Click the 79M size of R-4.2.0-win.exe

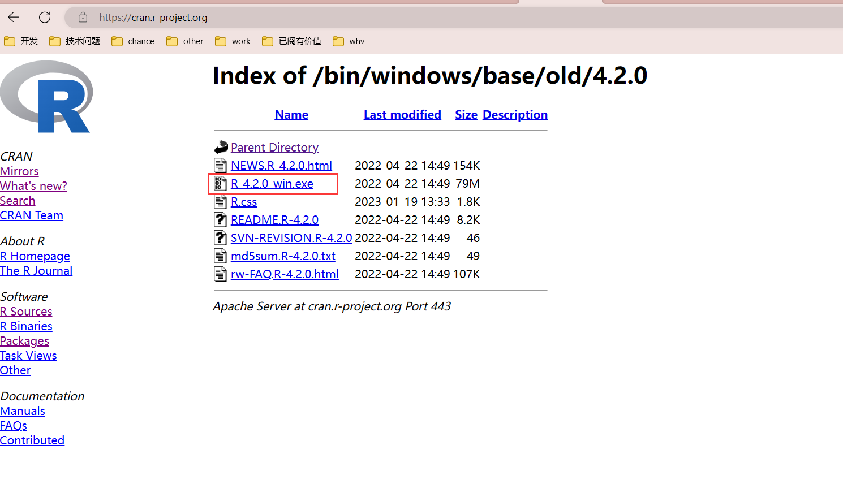[x=468, y=184]
